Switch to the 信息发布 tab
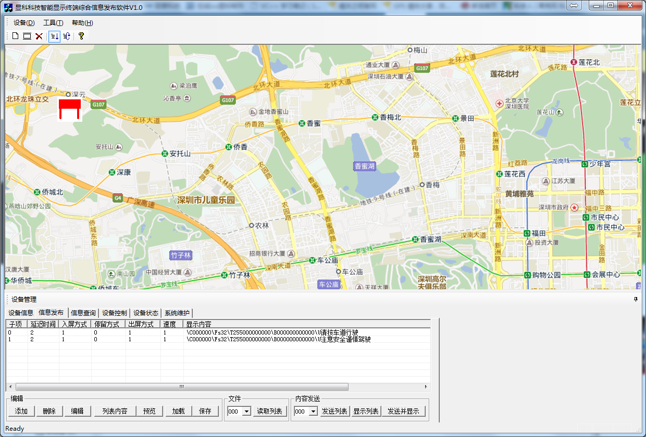646x437 pixels. [51, 313]
